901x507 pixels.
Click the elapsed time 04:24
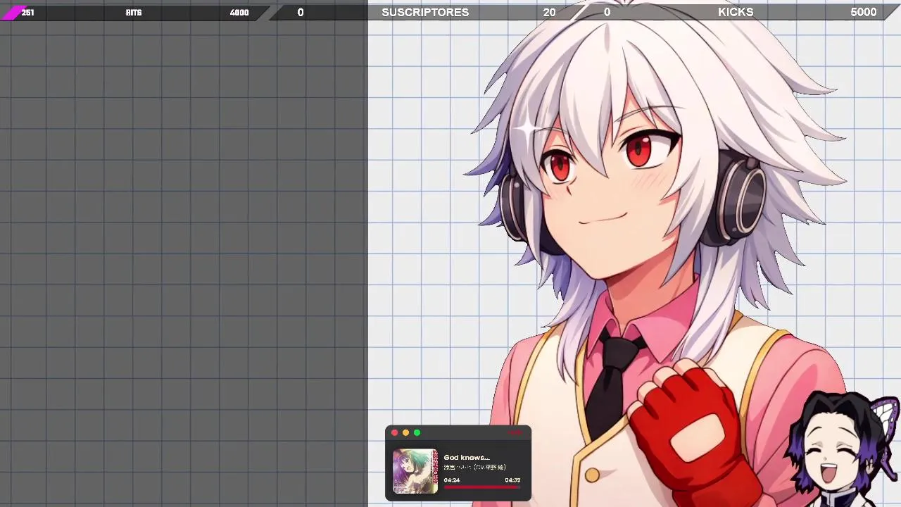pos(452,480)
